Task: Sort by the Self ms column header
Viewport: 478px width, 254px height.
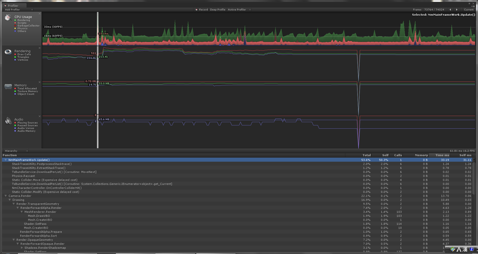Action: (x=465, y=155)
